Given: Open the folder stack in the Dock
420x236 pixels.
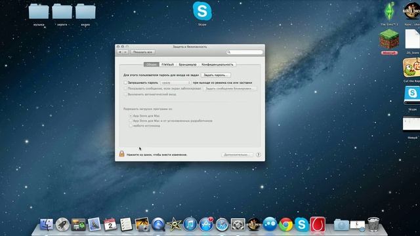Looking at the screenshot, I should [341, 224].
